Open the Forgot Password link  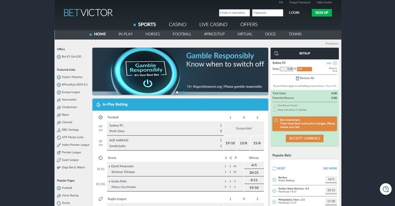pos(300,2)
